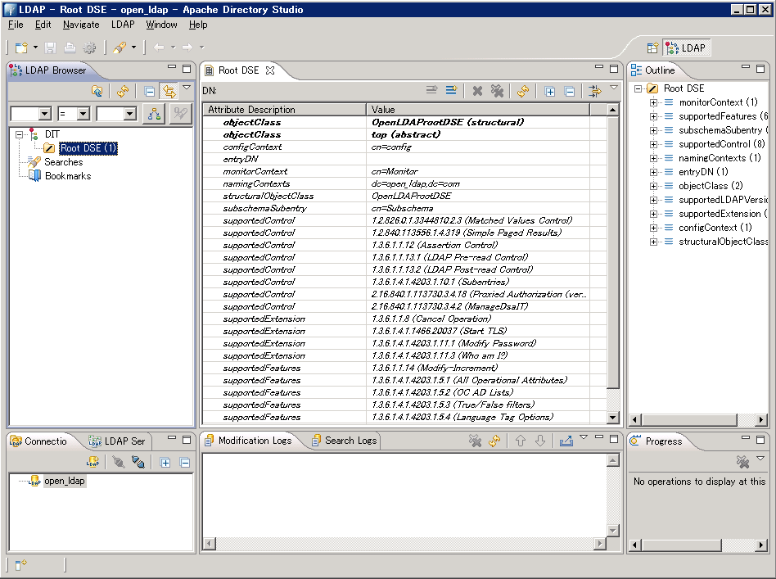Collapse All icon in Connections panel
The height and width of the screenshot is (579, 776).
click(x=185, y=463)
